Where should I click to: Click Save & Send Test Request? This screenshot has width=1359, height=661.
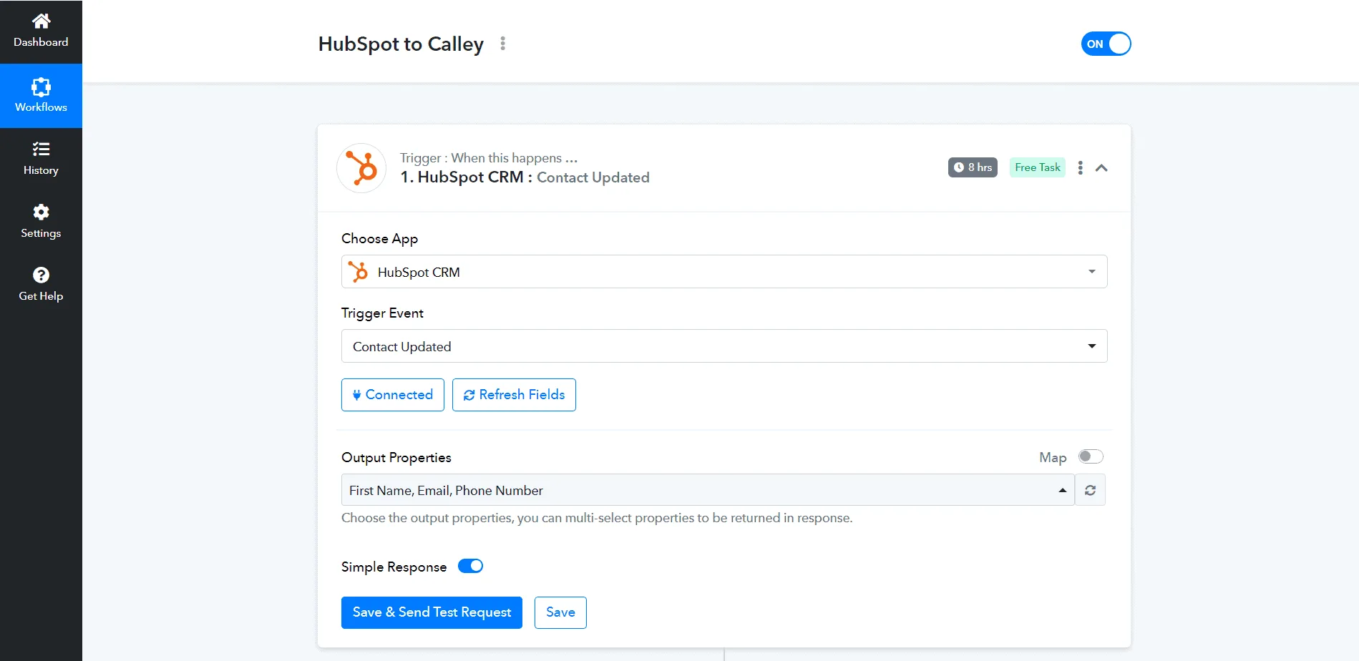(432, 612)
